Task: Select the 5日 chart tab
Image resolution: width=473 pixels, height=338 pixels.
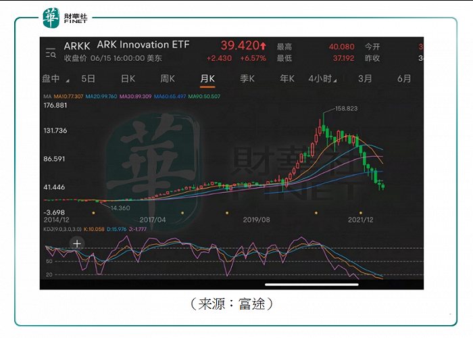Action: (89, 79)
